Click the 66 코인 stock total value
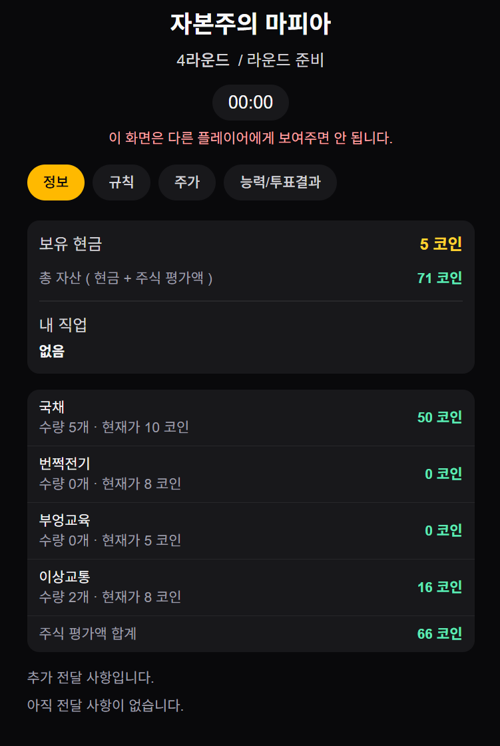Viewport: 500px width, 746px height. pos(439,634)
